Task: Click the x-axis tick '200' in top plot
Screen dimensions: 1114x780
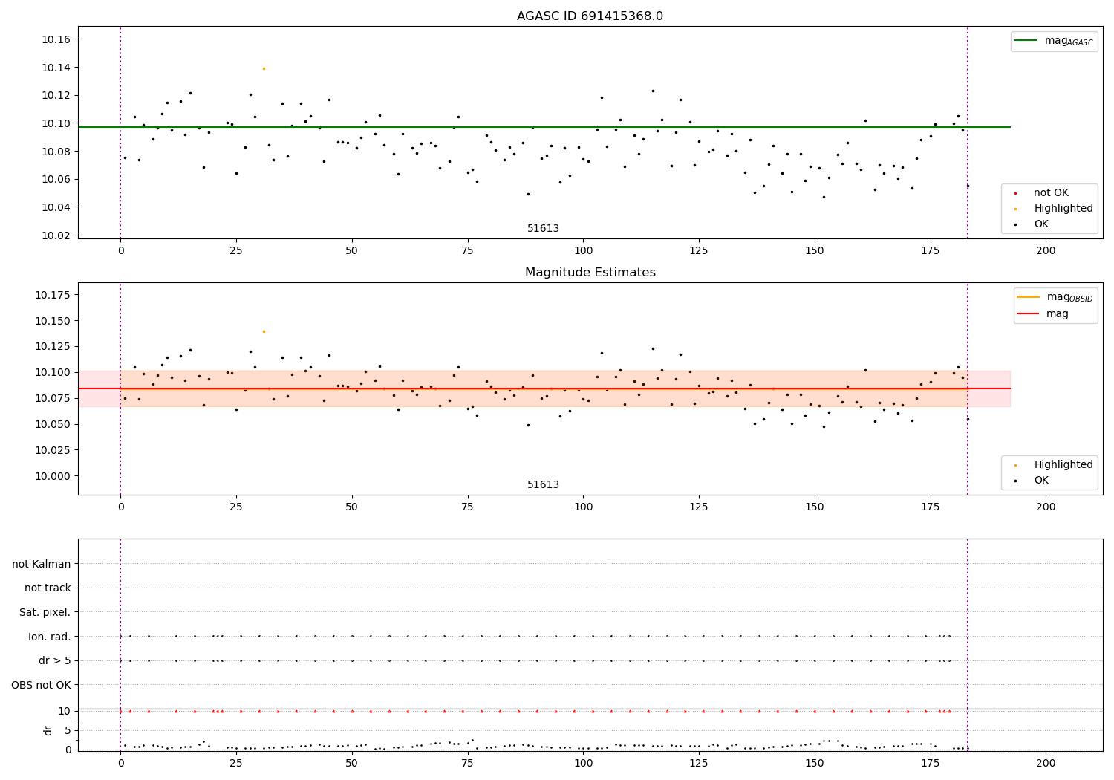Action: 1046,250
